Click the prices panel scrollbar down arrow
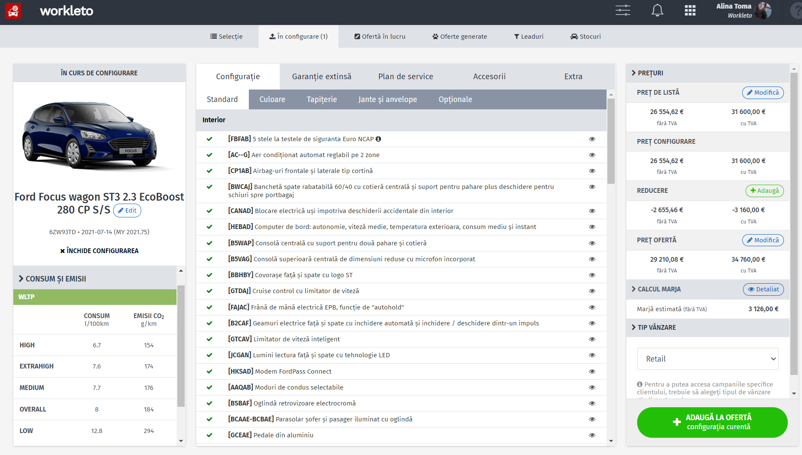 (794, 393)
